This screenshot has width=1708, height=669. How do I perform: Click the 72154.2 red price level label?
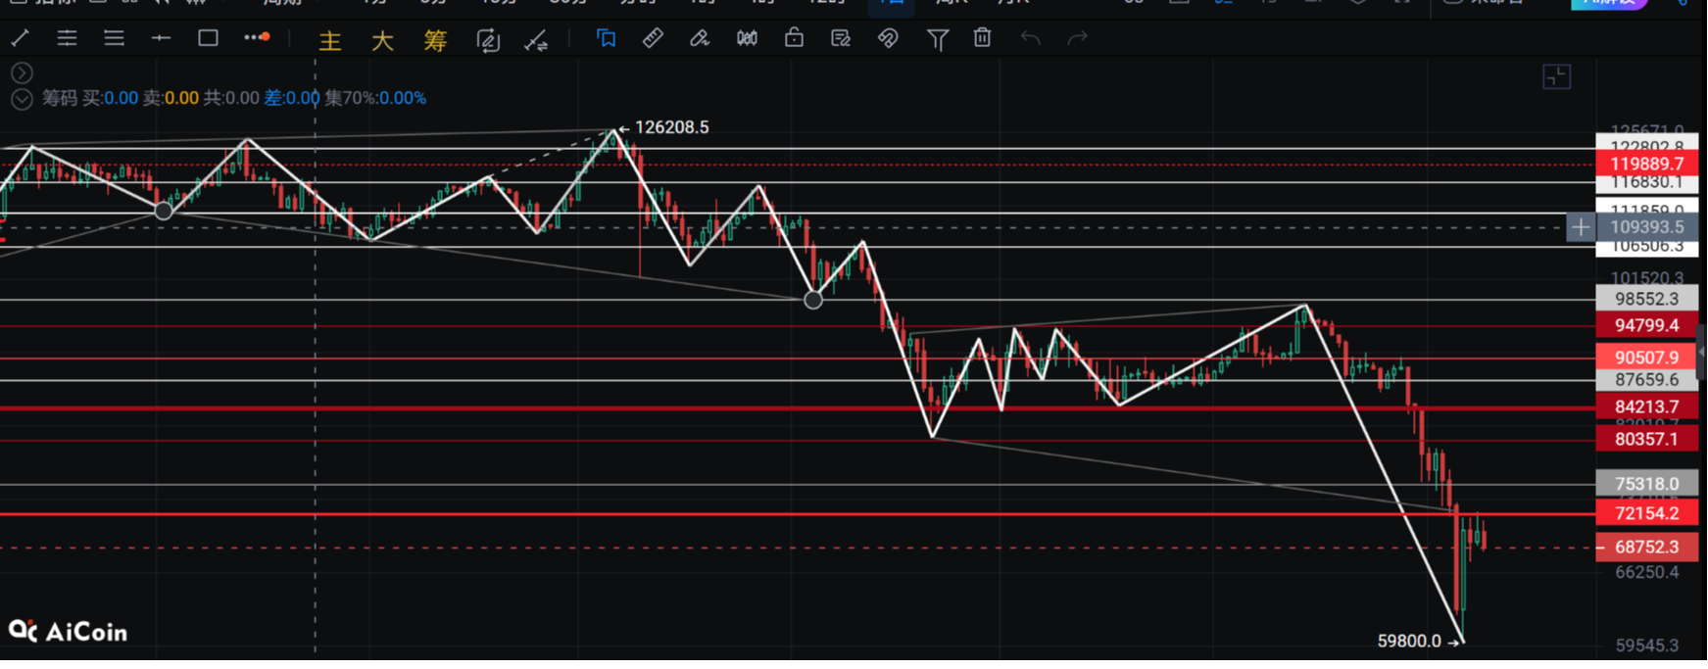1646,513
